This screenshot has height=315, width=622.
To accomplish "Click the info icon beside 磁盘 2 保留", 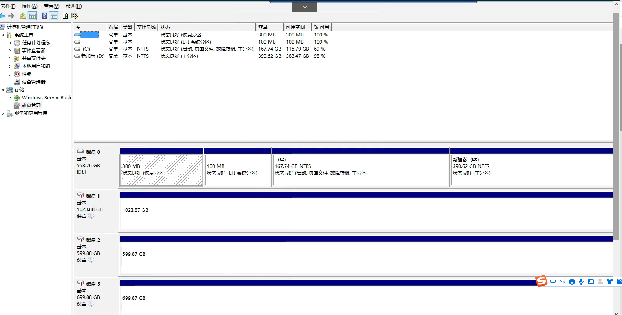I will (91, 260).
